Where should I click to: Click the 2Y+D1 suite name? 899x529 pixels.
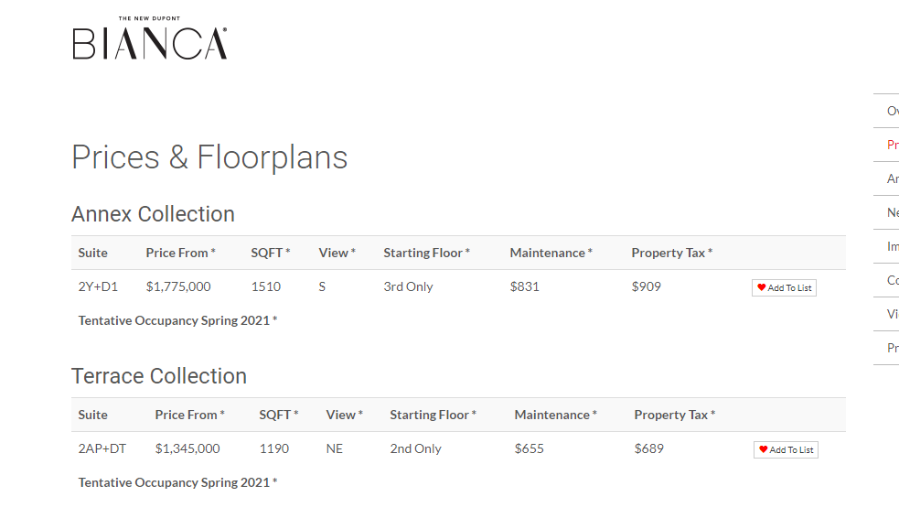98,286
